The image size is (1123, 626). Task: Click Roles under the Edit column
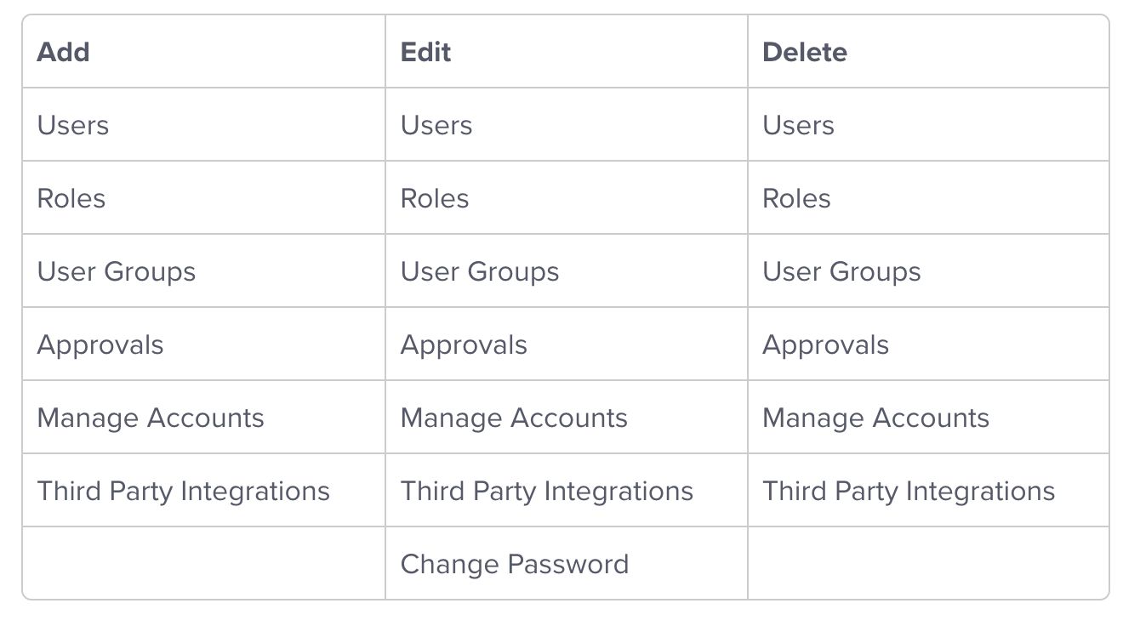click(x=435, y=198)
